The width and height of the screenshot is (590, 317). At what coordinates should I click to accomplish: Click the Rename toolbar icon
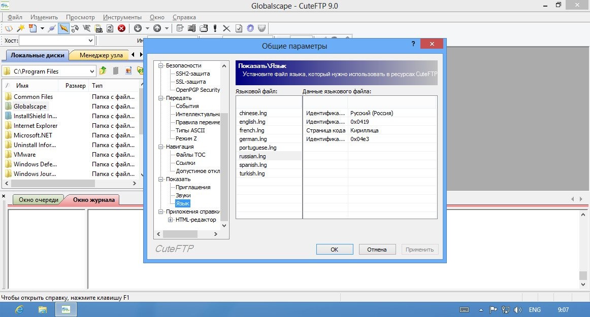tap(191, 28)
